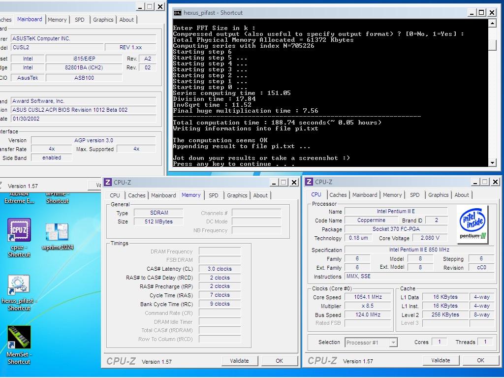The width and height of the screenshot is (504, 378).
Task: Click OK in the CPU tab window
Action: (x=480, y=360)
